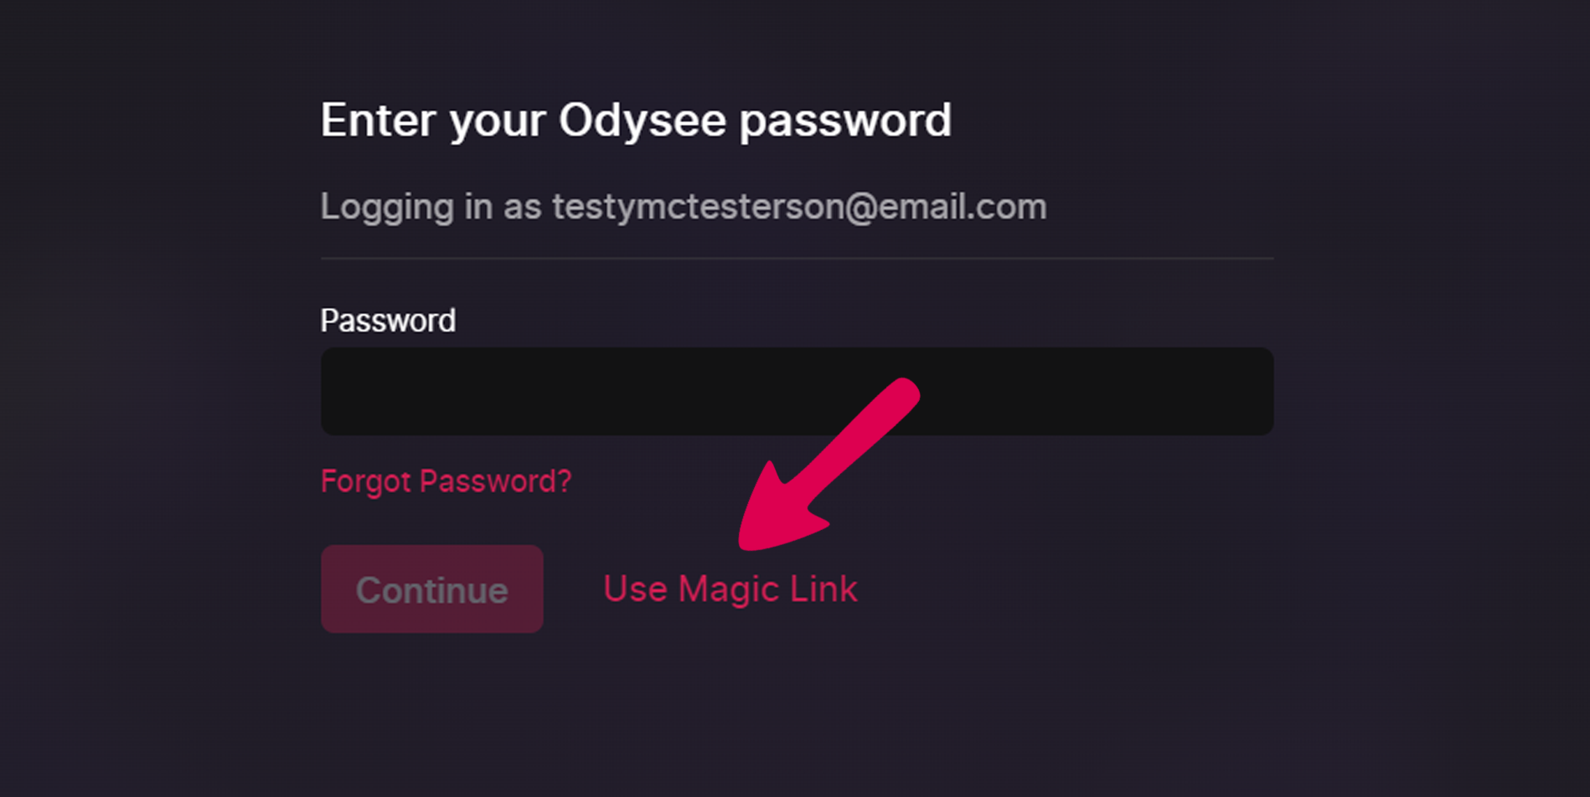Click the Continue button
This screenshot has height=797, width=1590.
(431, 589)
